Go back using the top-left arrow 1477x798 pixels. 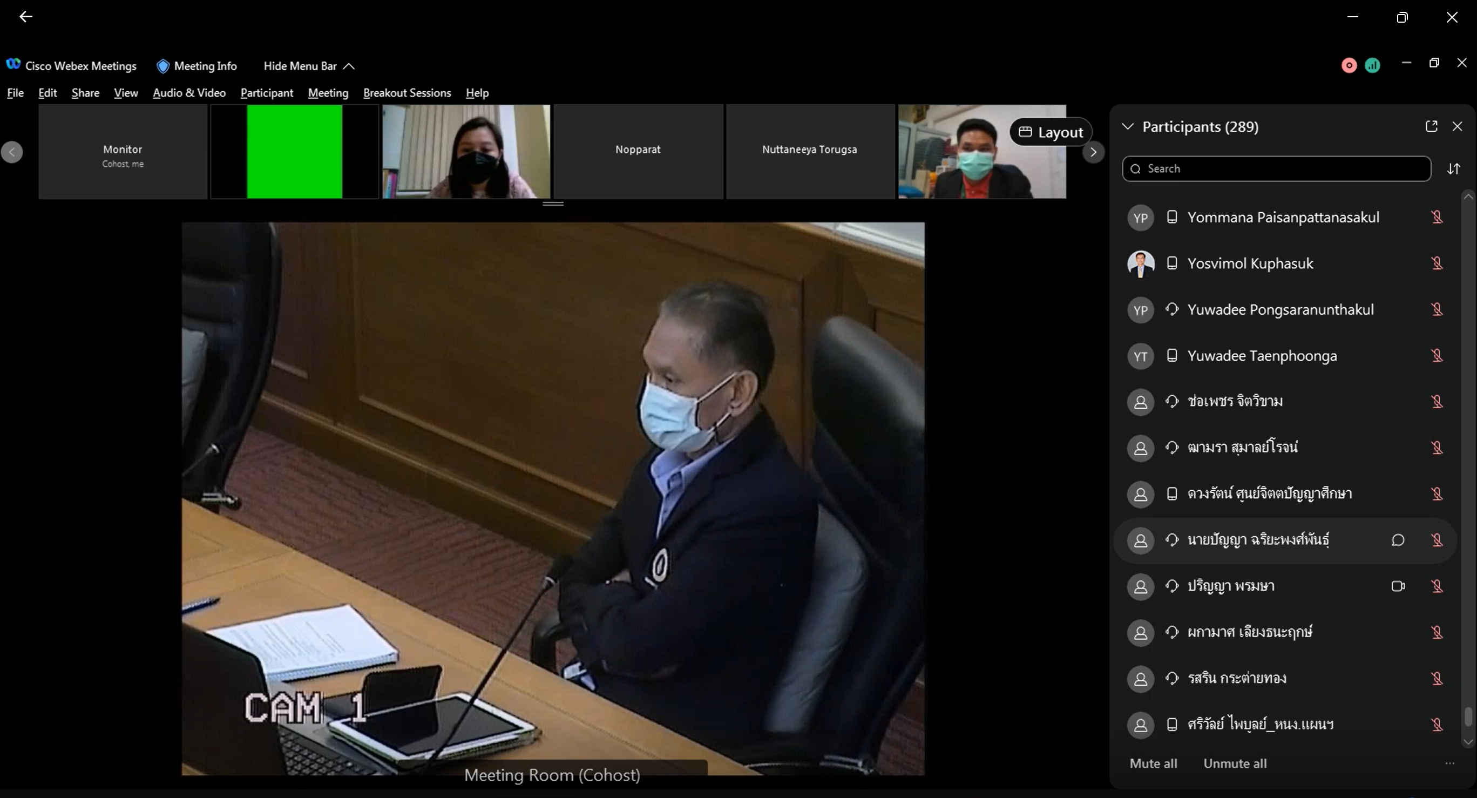point(26,17)
